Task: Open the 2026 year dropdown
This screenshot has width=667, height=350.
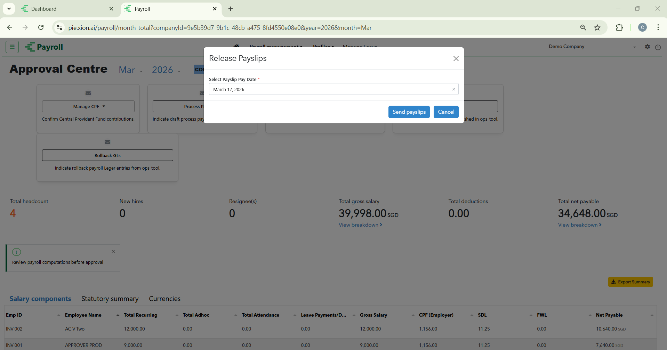Action: point(166,70)
